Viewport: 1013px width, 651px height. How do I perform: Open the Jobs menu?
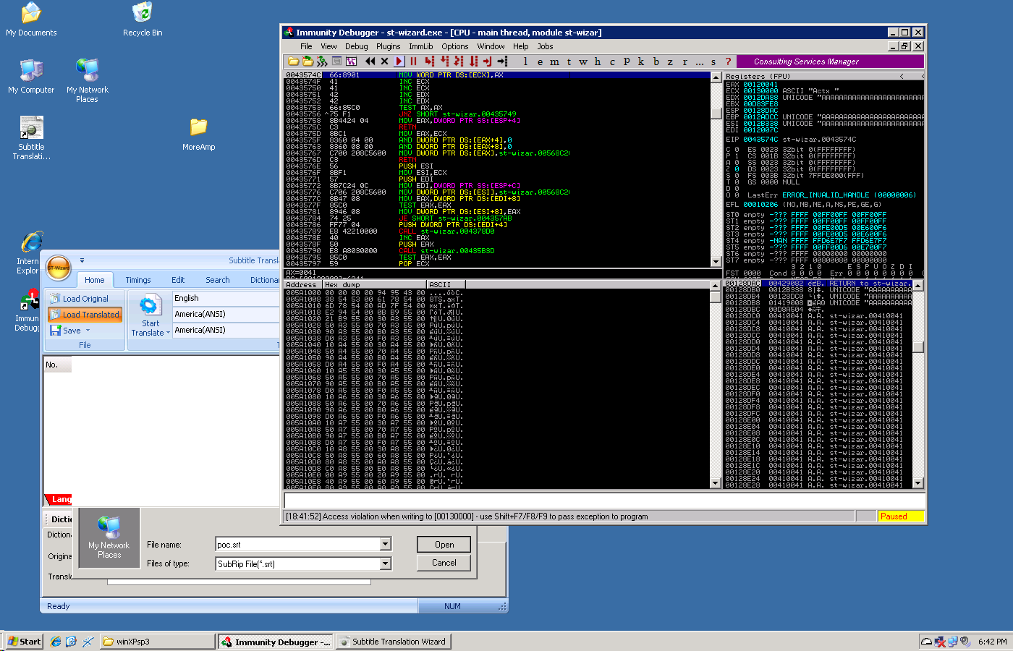point(545,46)
